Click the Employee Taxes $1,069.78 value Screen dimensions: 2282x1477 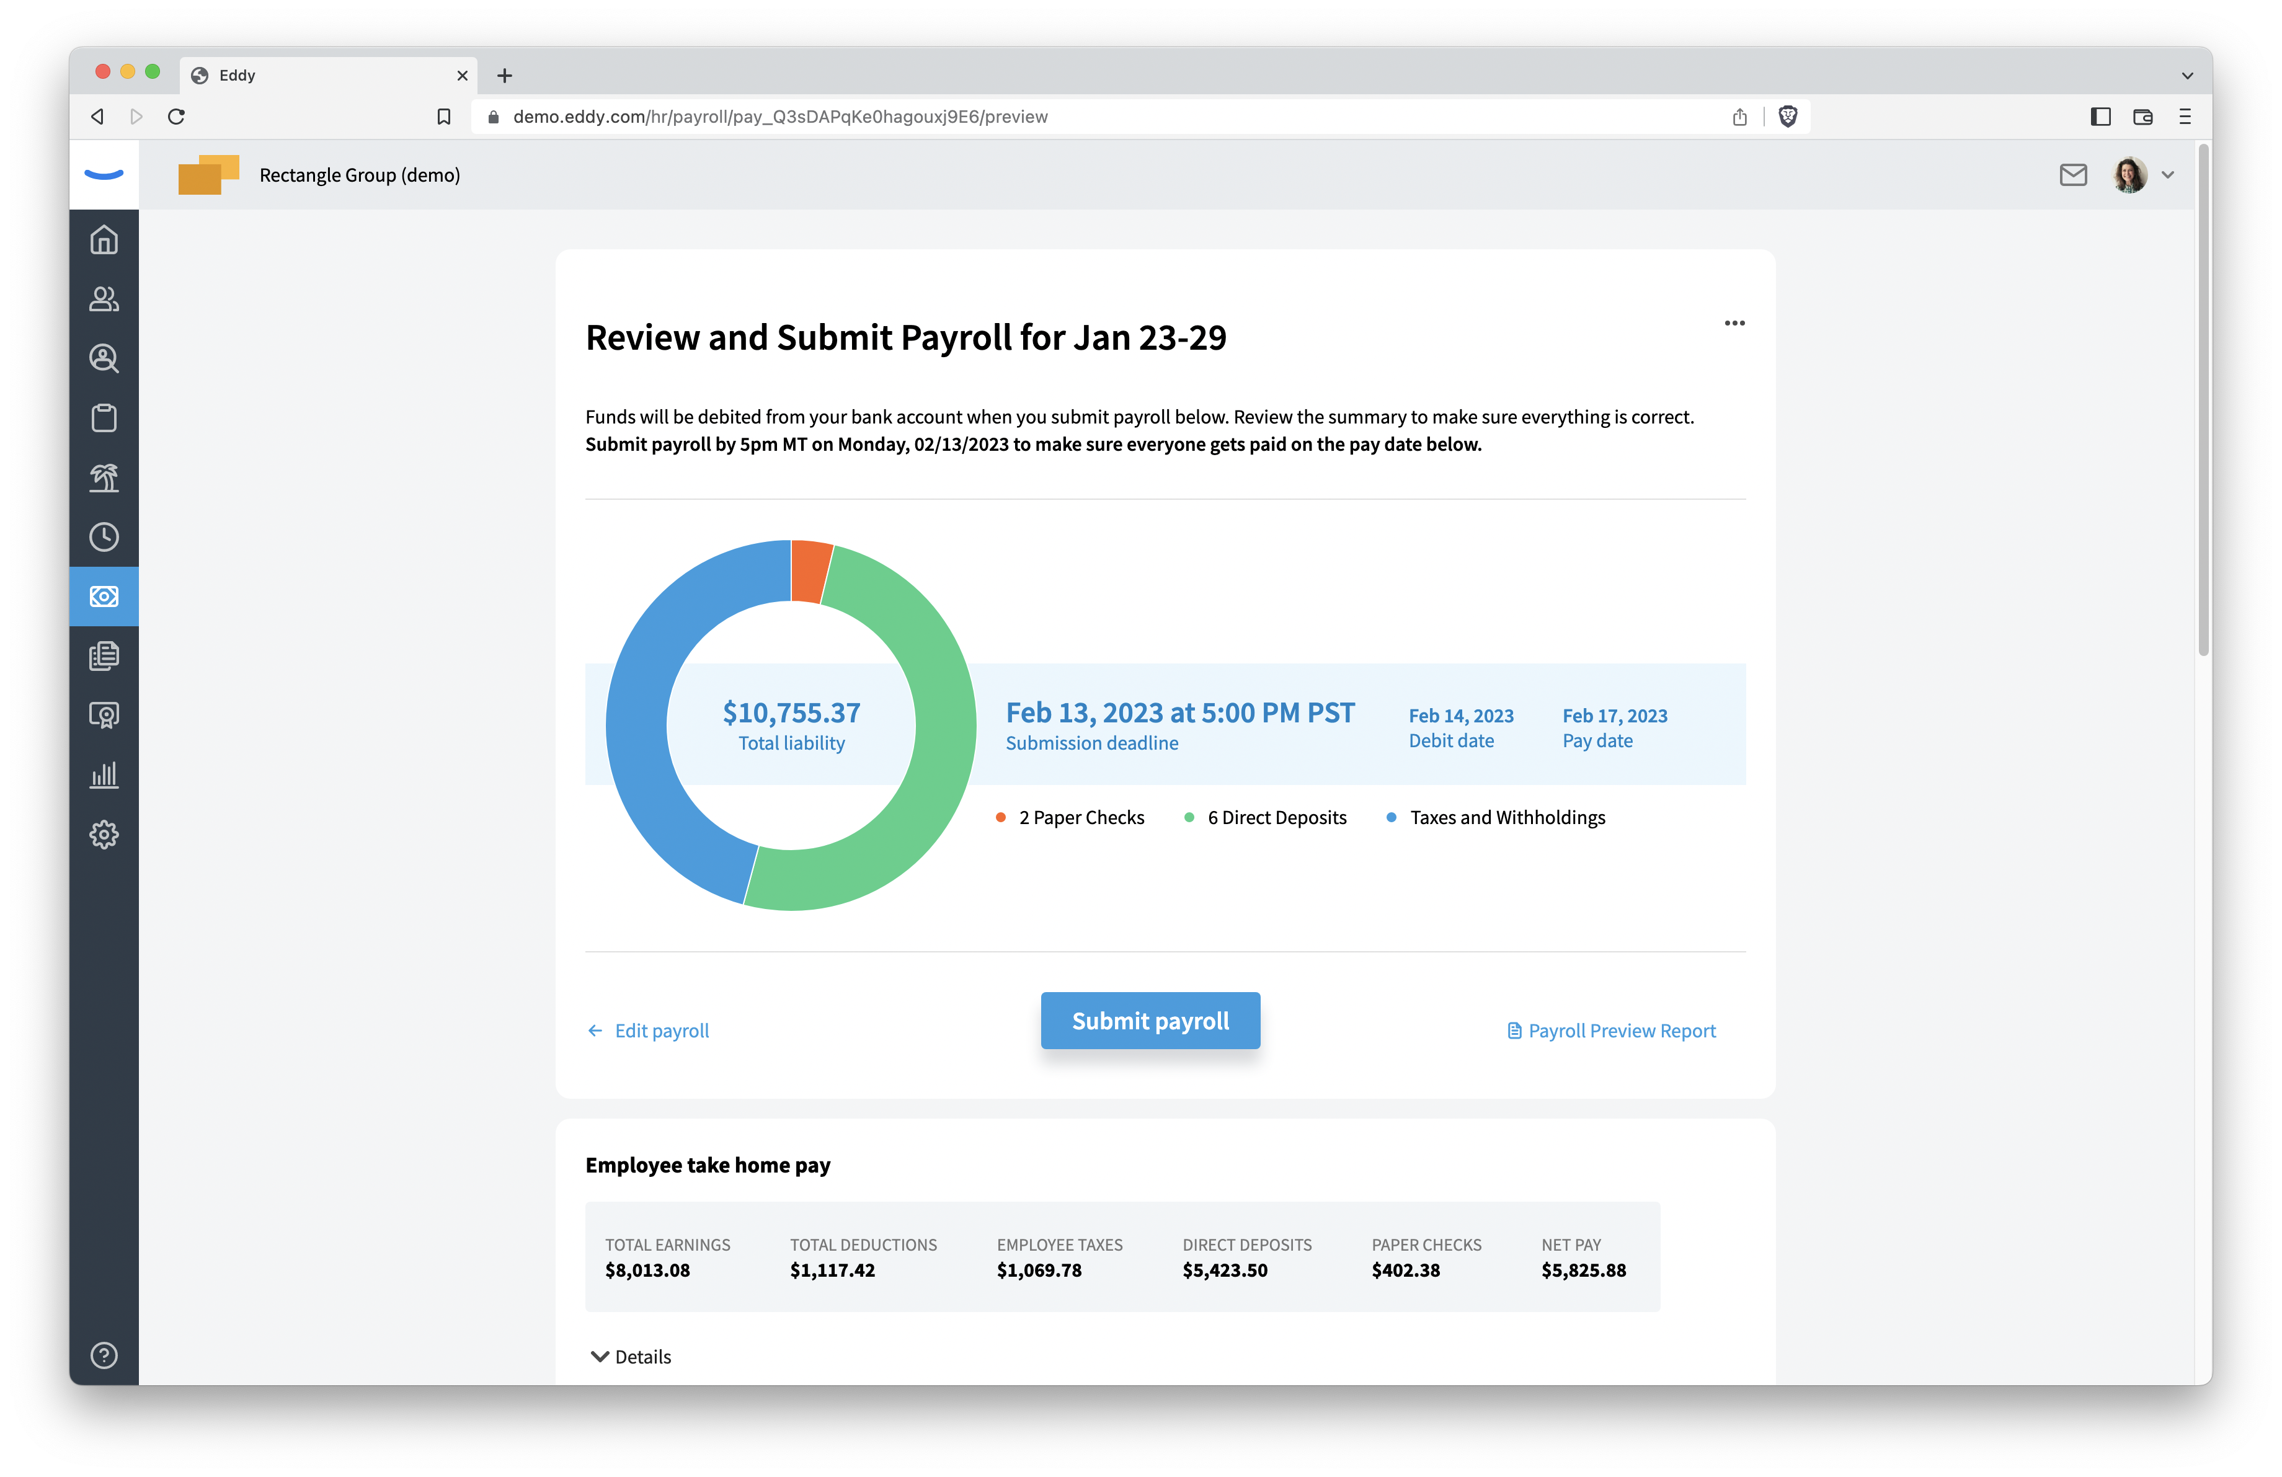coord(1039,1270)
